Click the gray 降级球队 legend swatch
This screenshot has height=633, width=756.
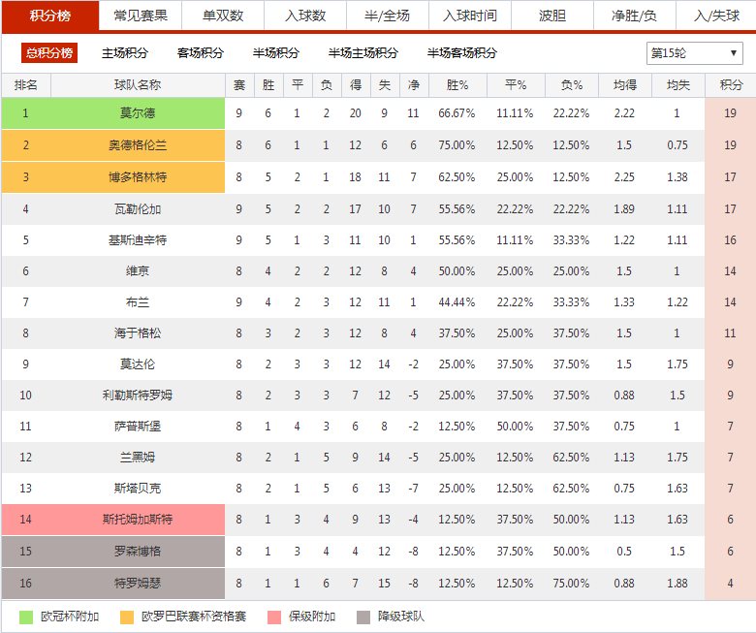point(363,617)
